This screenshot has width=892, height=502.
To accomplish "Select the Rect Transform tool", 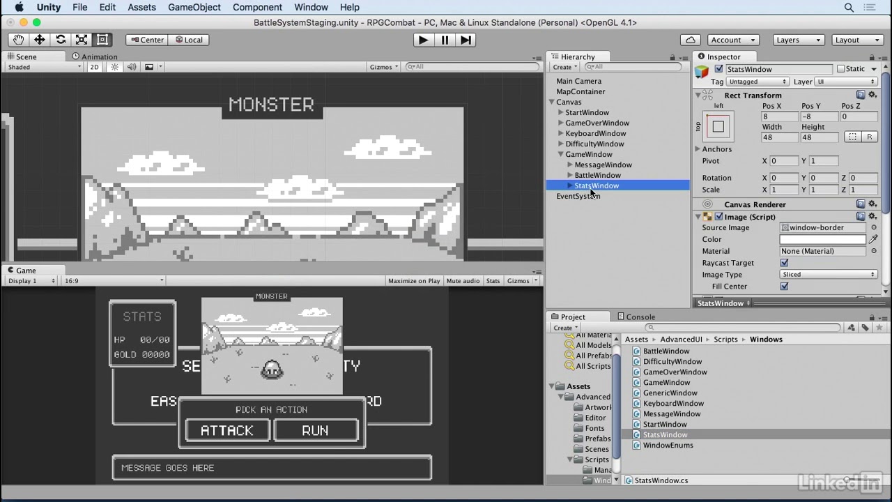I will [x=102, y=40].
